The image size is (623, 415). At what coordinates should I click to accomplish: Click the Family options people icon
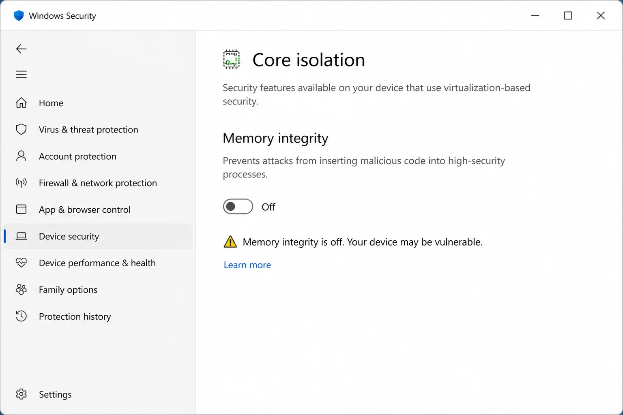pos(21,289)
